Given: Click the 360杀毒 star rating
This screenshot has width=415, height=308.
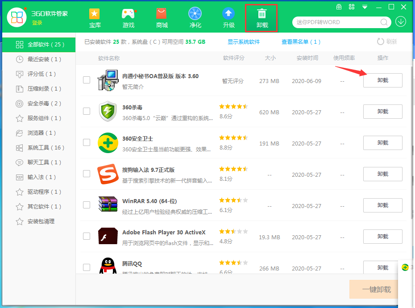Looking at the screenshot, I should tap(233, 107).
